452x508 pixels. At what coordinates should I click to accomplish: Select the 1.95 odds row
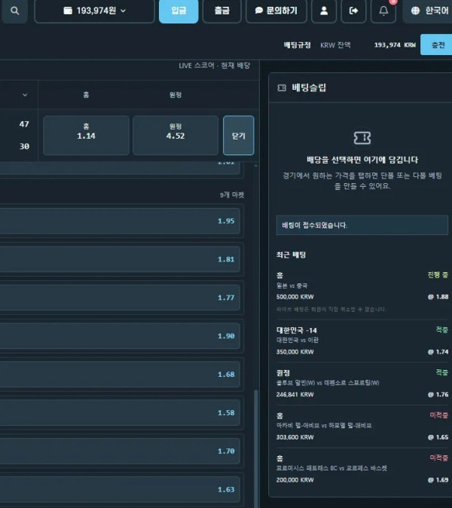pos(120,221)
